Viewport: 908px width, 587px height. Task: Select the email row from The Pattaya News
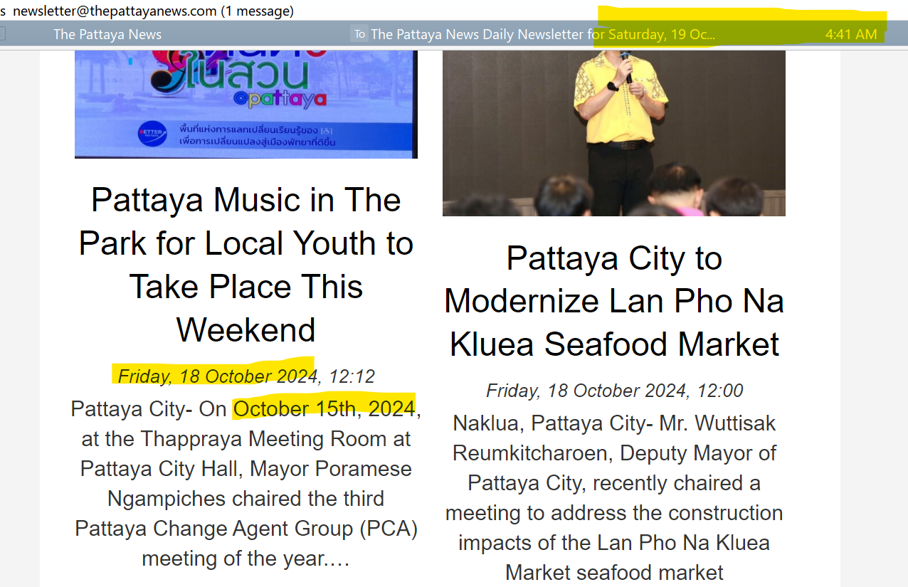(454, 34)
